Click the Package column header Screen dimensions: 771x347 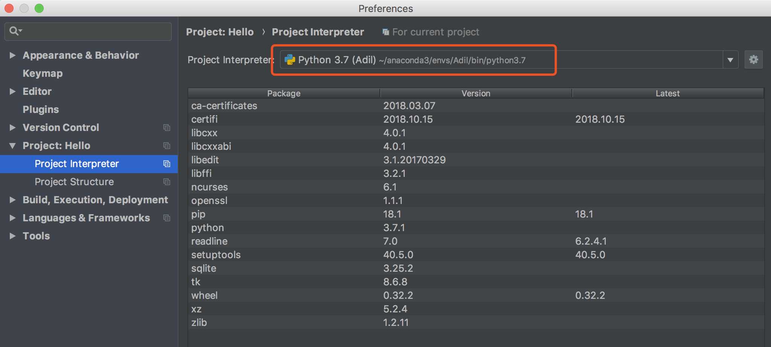[284, 93]
